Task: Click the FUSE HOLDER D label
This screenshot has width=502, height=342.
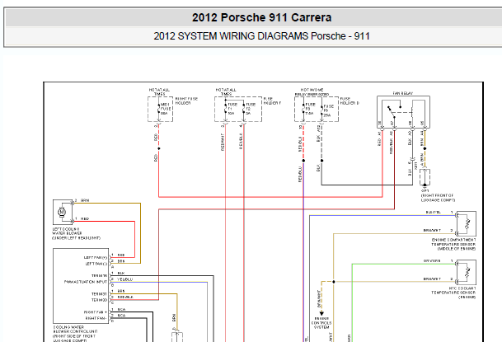Action: (x=349, y=101)
